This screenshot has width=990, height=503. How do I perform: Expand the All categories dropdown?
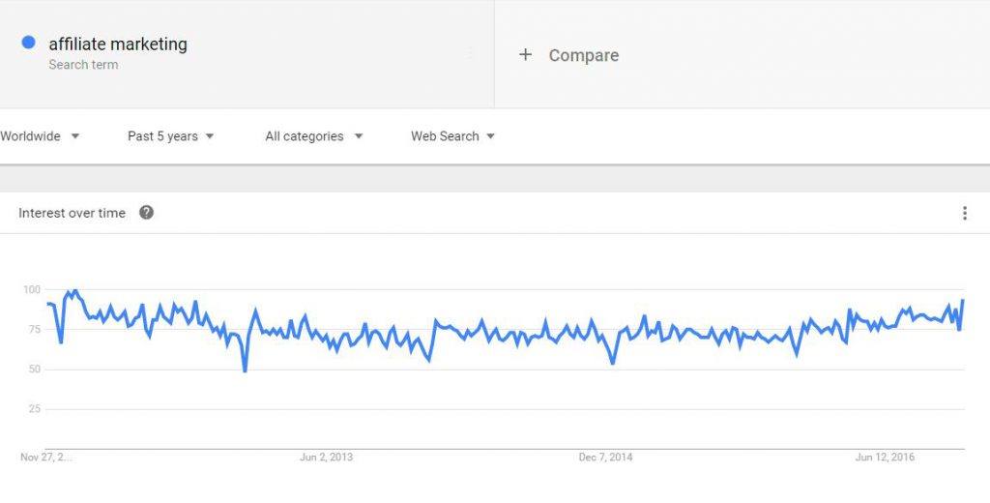tap(314, 135)
